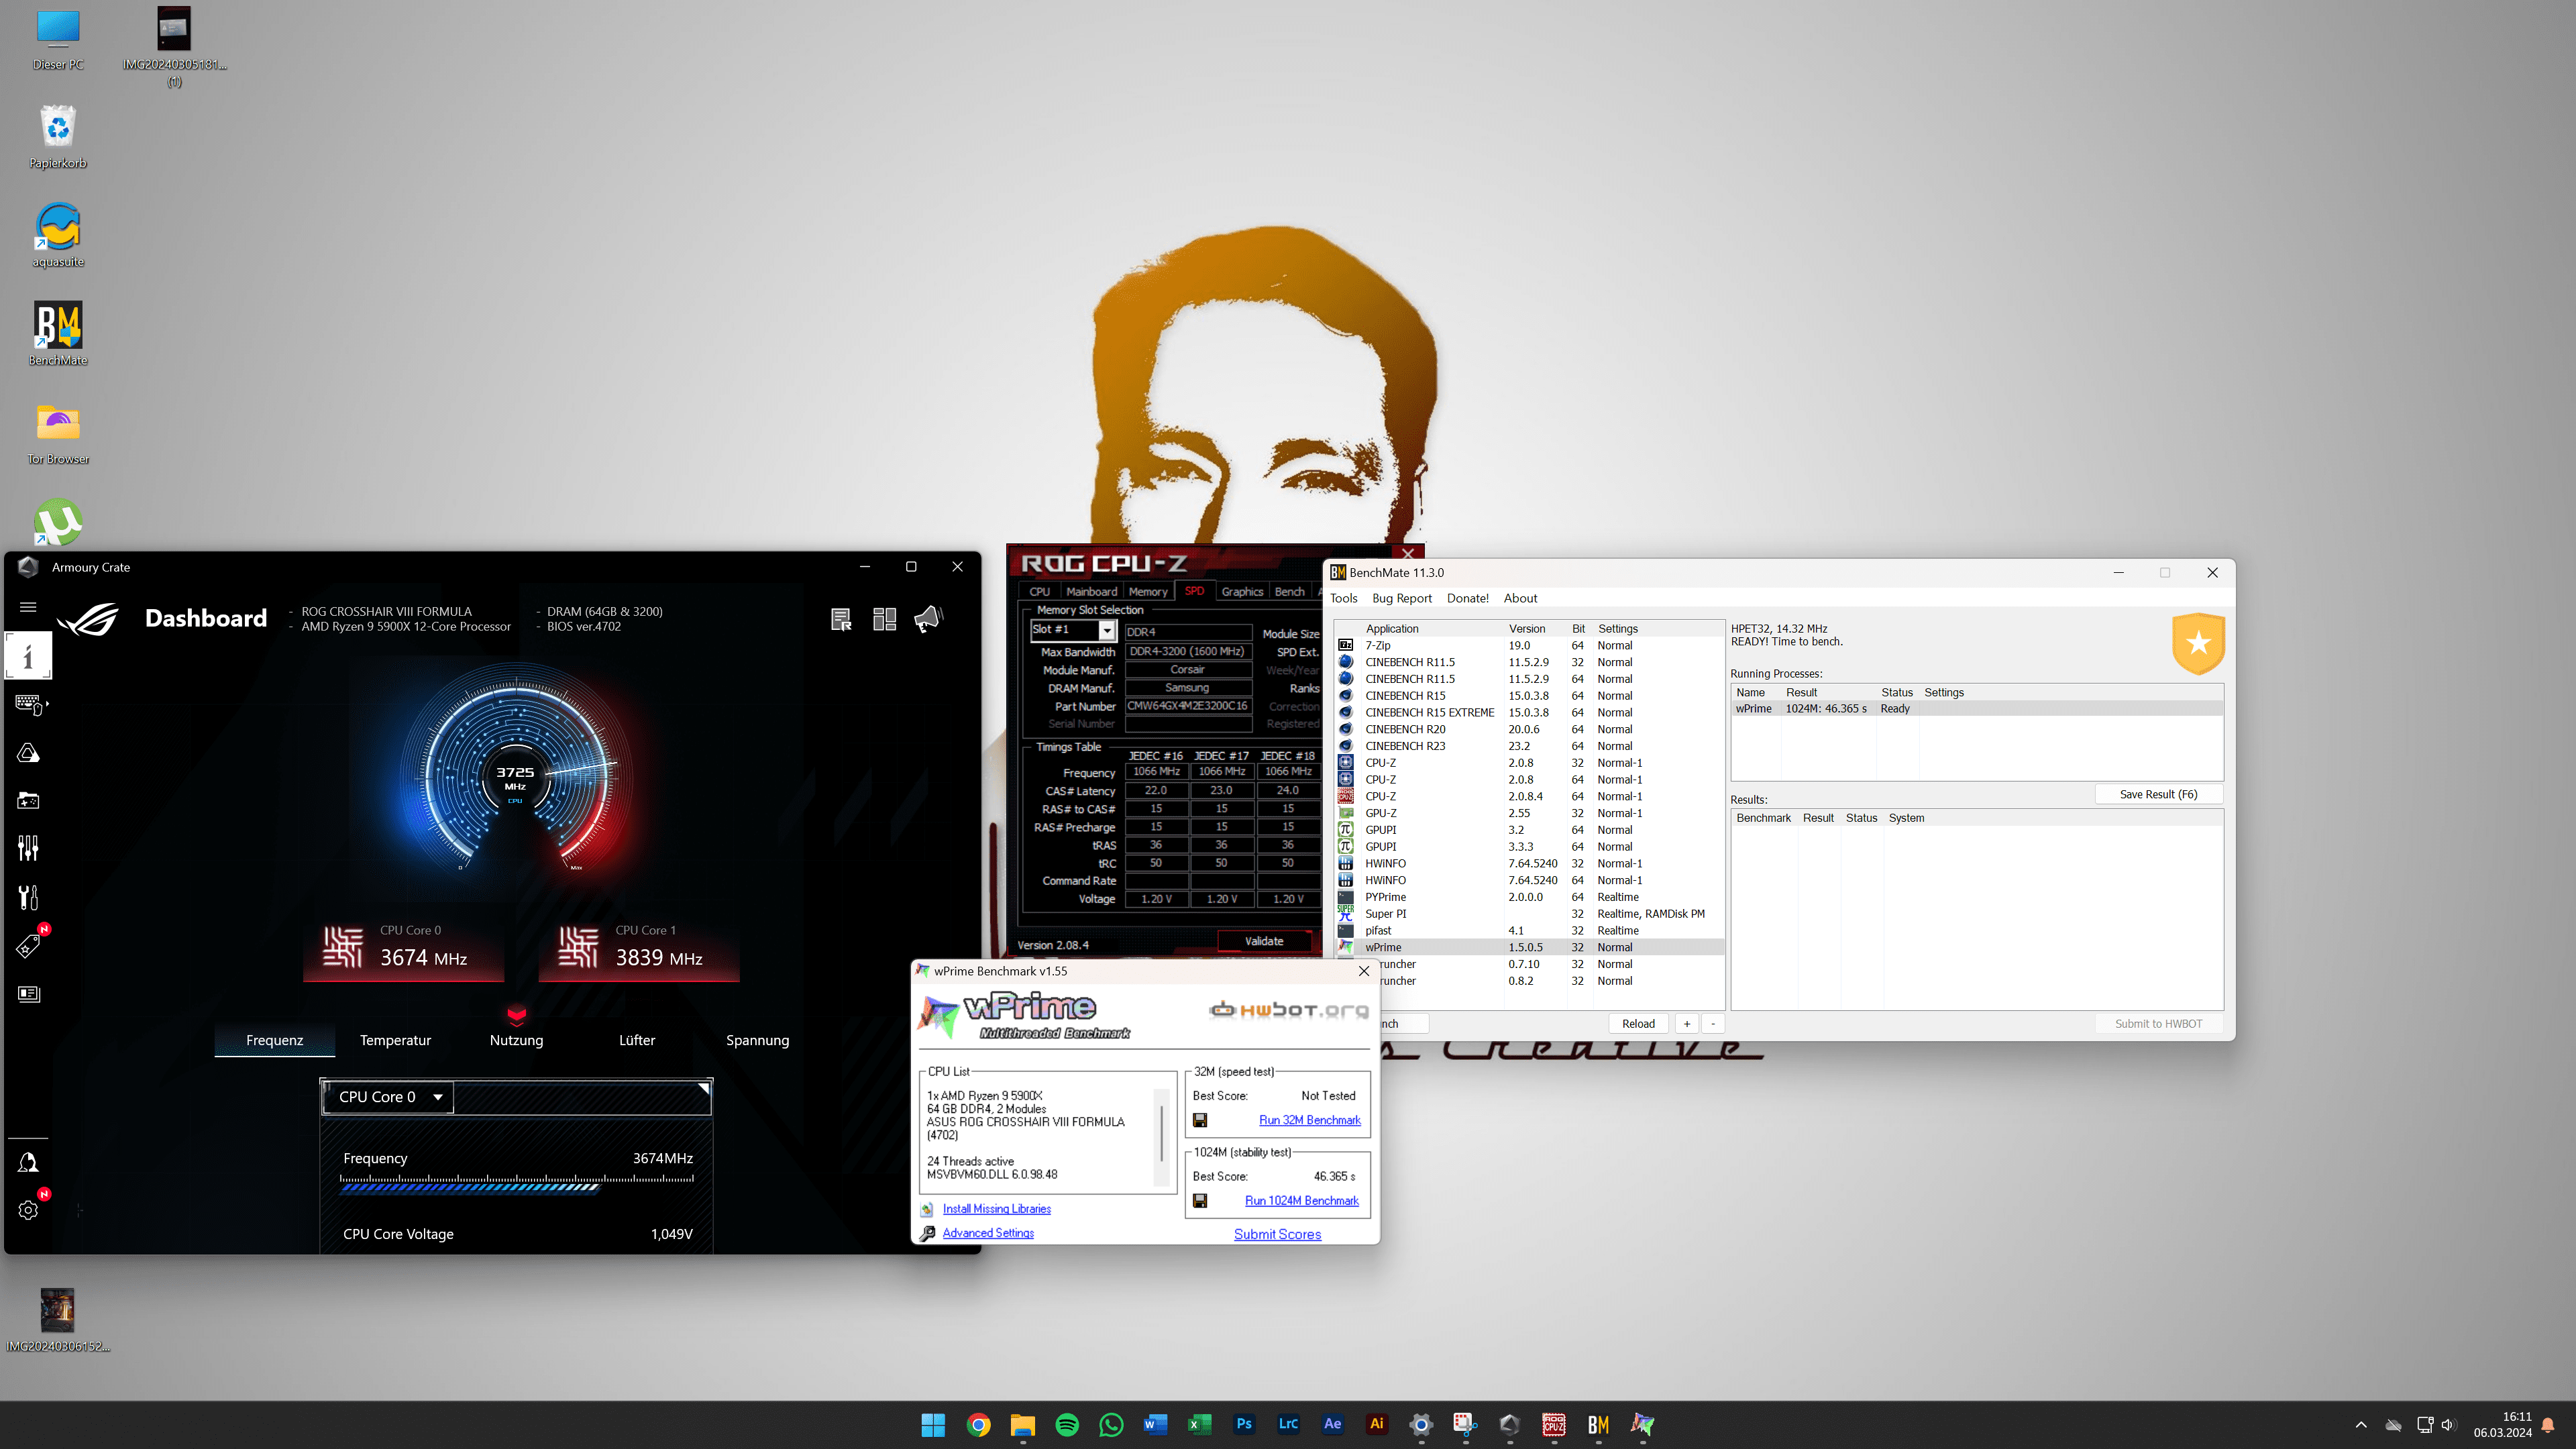Select CINEBENCH R23 row in application list
This screenshot has width=2576, height=1449.
1530,746
